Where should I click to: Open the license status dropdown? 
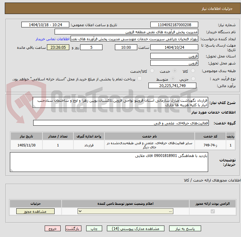tap(125, 211)
